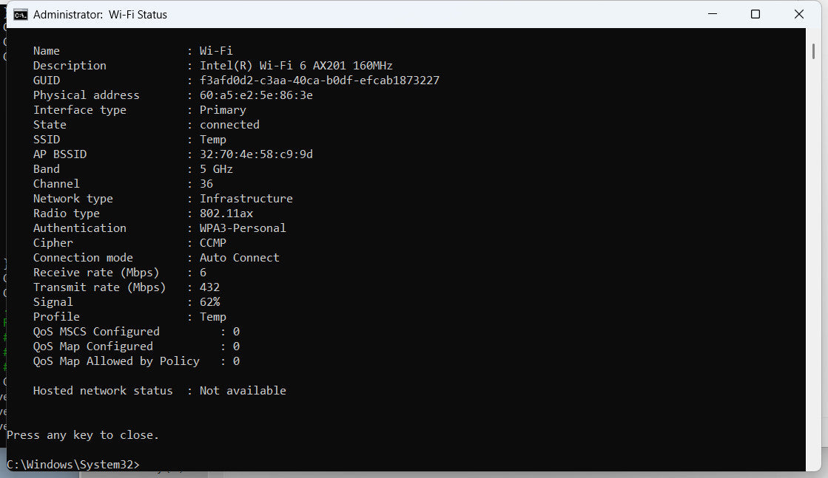This screenshot has width=828, height=478.
Task: Click the GUID value in the output
Action: click(319, 81)
